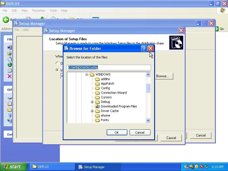
Task: Open File menu in Setup Manager
Action: (x=17, y=30)
